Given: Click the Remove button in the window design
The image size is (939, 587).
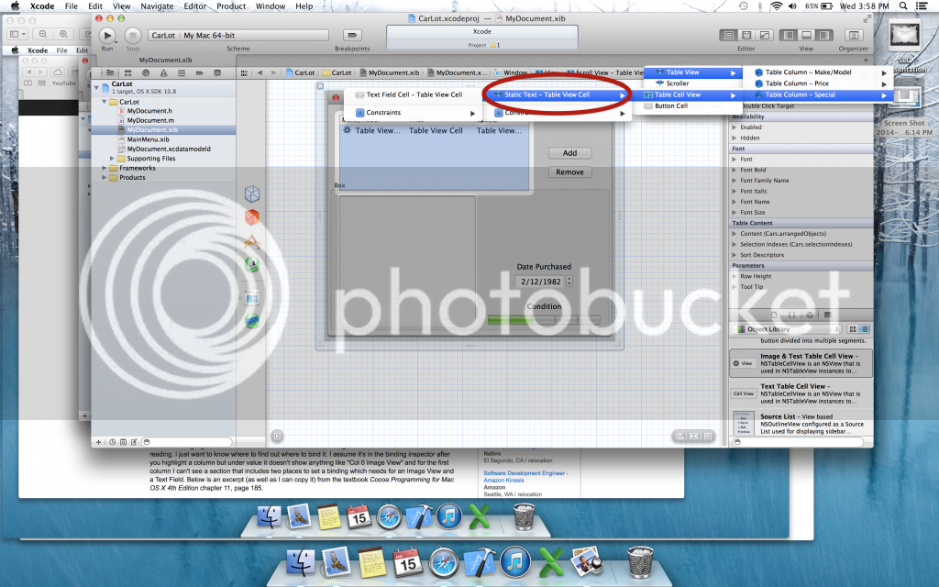Looking at the screenshot, I should click(570, 172).
